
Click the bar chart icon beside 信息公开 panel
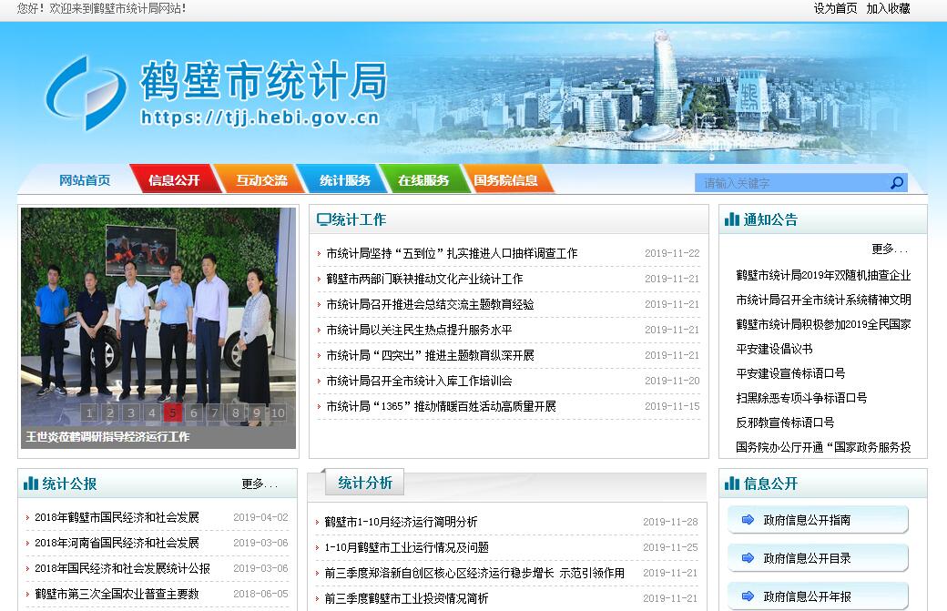pyautogui.click(x=732, y=484)
